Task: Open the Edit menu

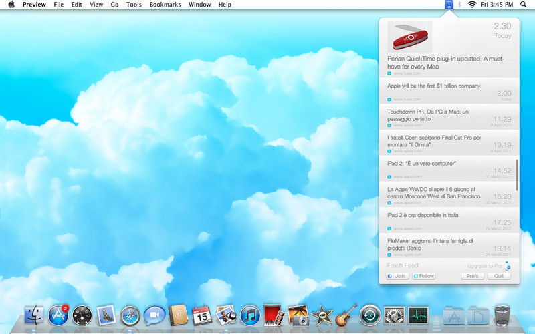Action: click(76, 5)
